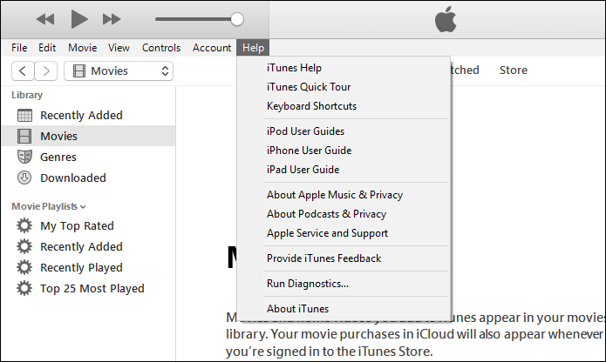Click the Downloaded label in sidebar
Viewport: 606px width, 362px height.
point(73,178)
